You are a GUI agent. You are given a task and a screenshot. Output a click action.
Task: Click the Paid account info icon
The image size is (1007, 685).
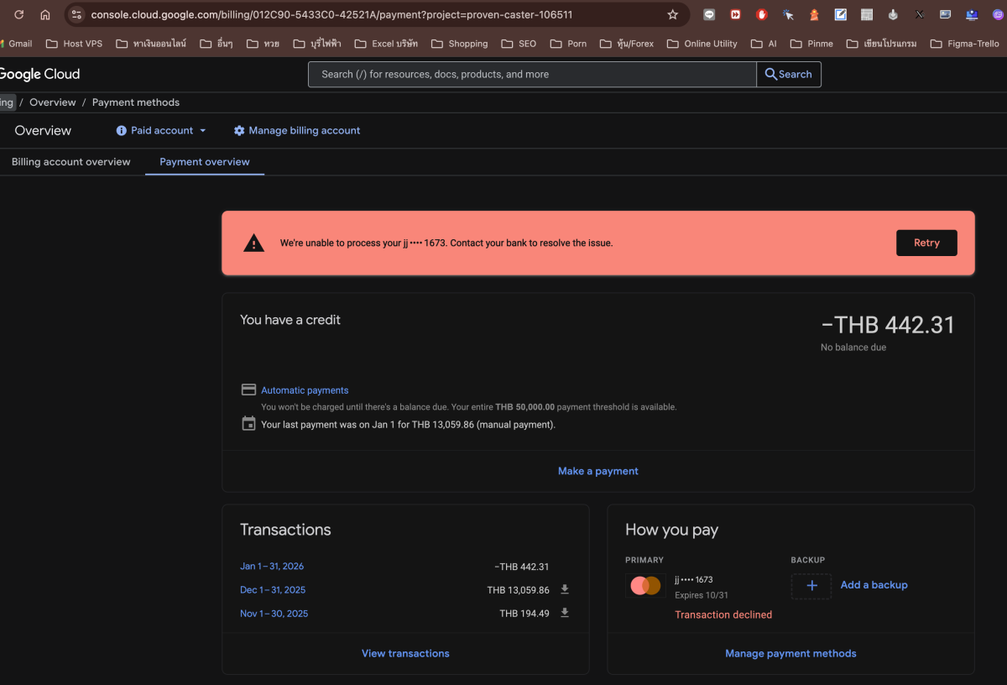pos(122,131)
